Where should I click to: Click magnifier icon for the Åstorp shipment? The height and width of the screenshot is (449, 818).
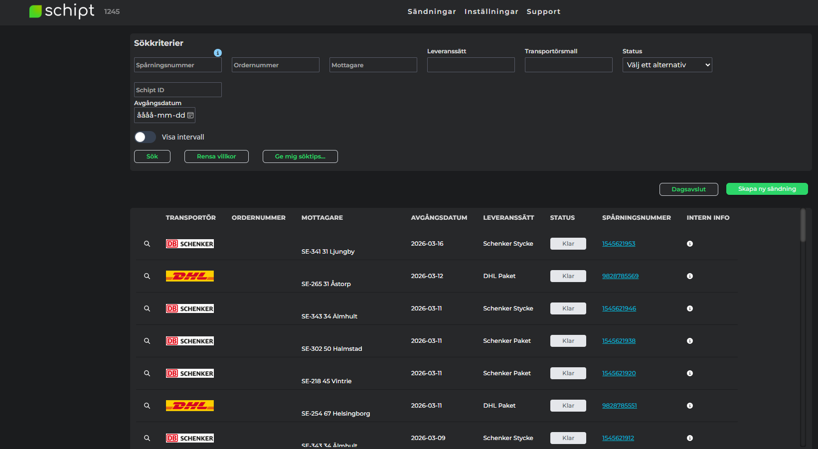coord(147,276)
